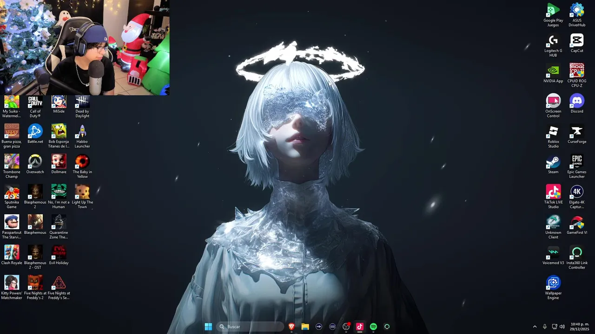Launch Logitech G HUB
Image resolution: width=595 pixels, height=334 pixels.
553,46
